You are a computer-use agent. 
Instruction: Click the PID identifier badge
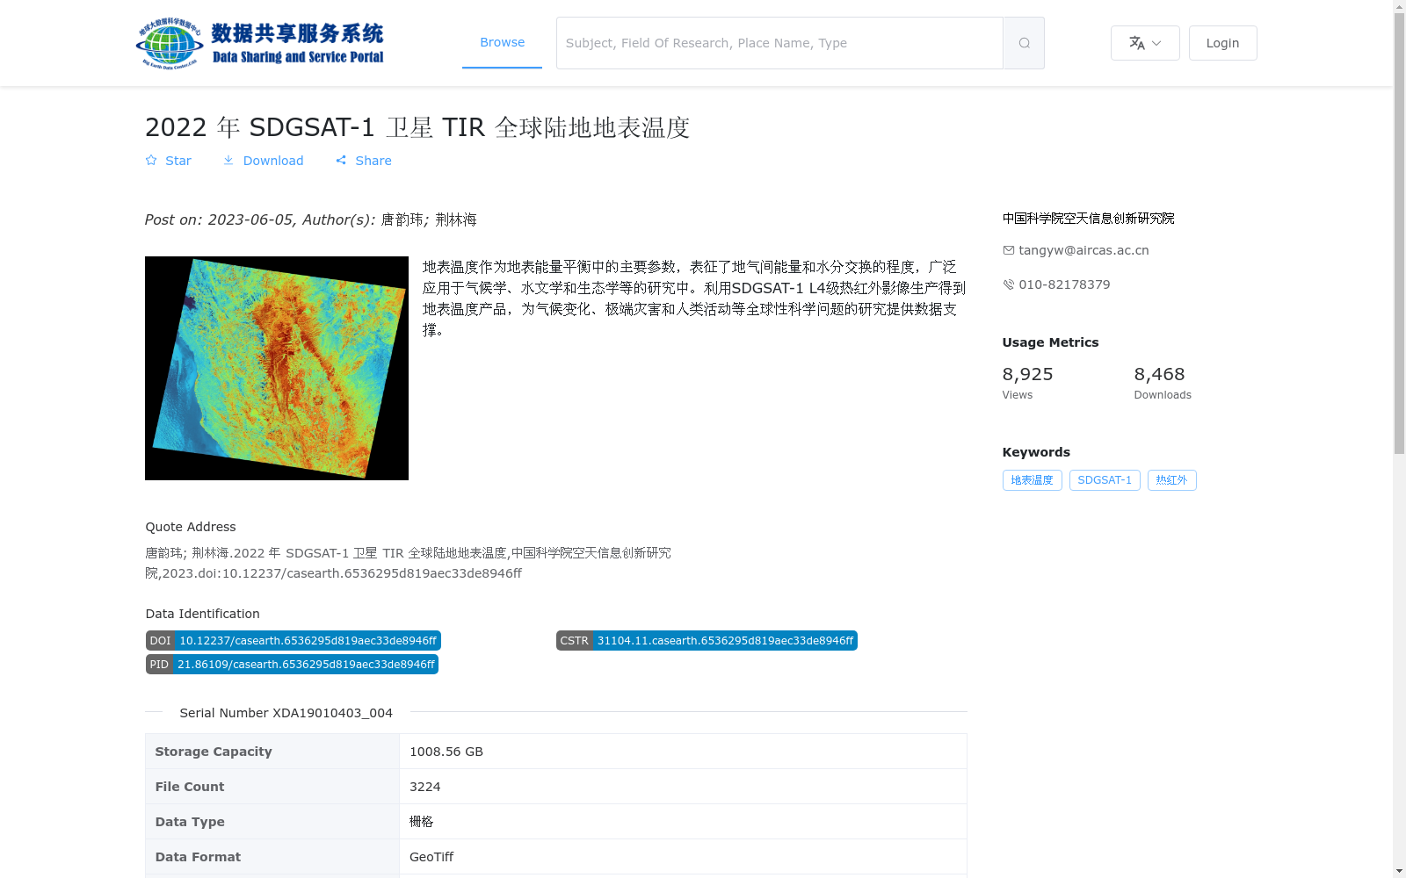292,665
